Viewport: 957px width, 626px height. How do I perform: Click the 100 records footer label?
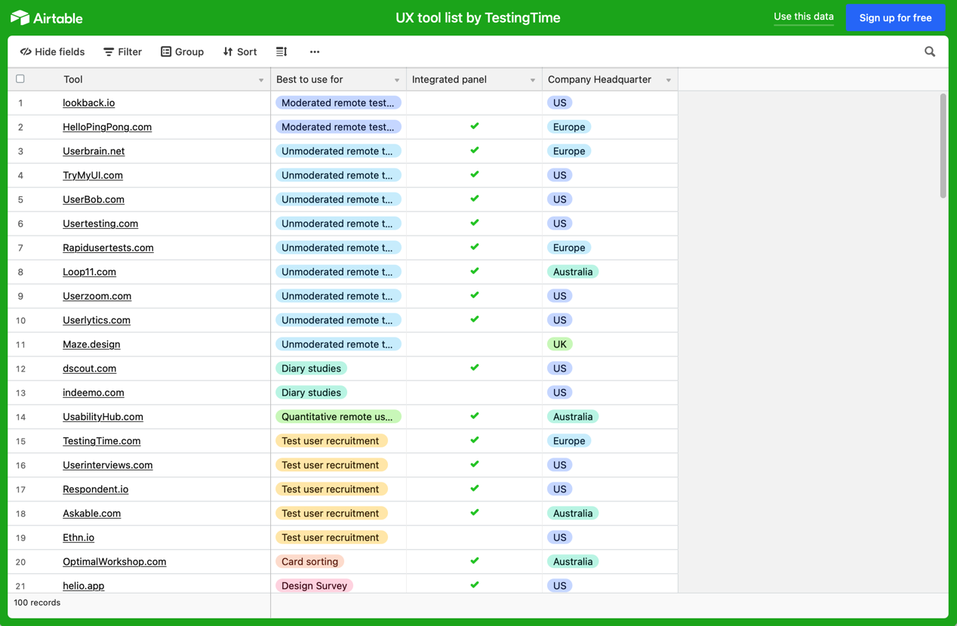tap(37, 603)
